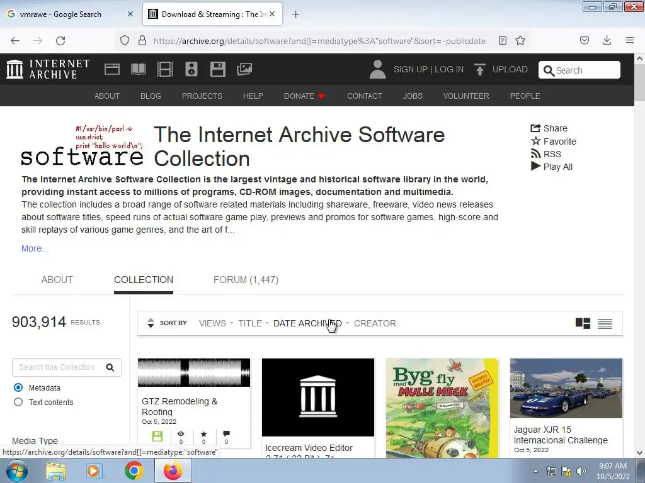
Task: Sort by TITLE
Action: [x=250, y=323]
